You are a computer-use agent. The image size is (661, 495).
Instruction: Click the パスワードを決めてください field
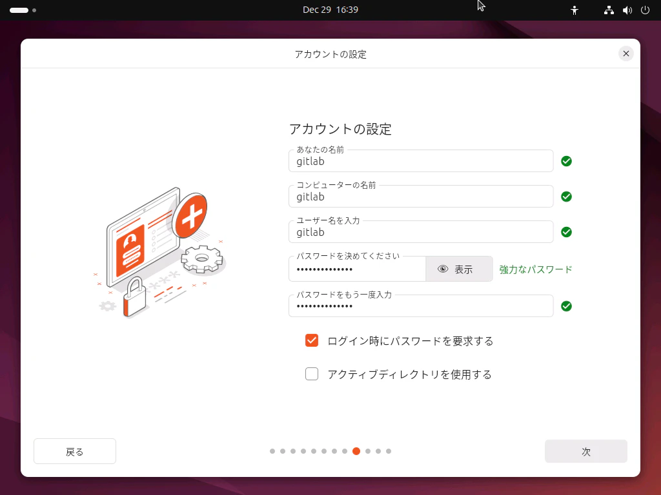pyautogui.click(x=355, y=269)
